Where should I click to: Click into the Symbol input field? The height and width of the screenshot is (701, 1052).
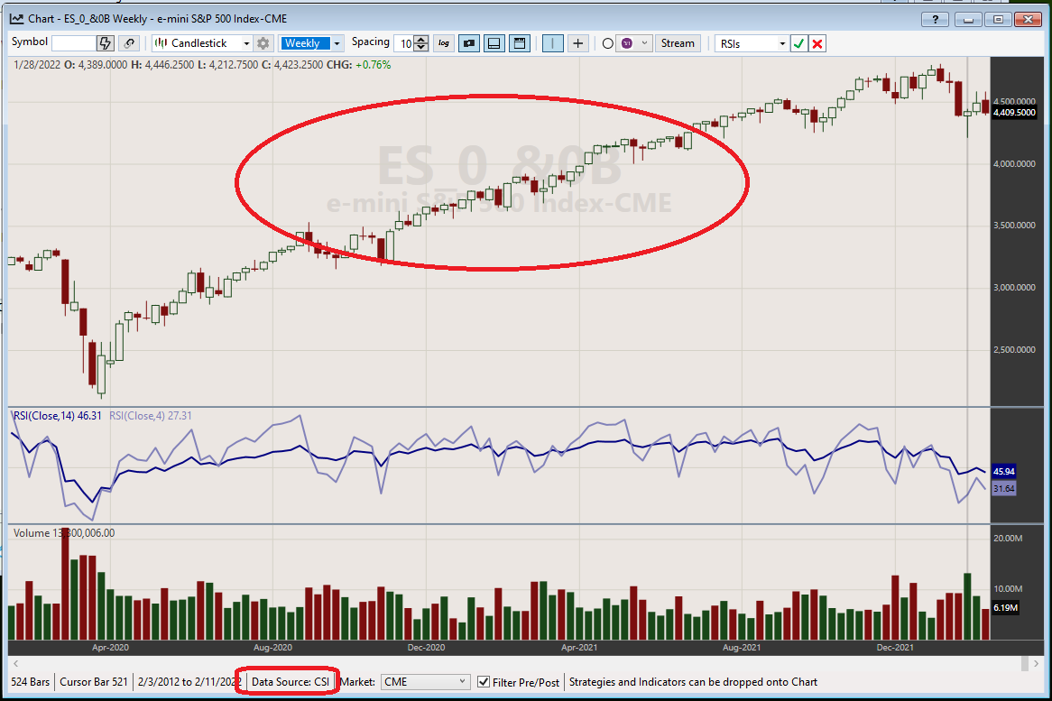(73, 43)
